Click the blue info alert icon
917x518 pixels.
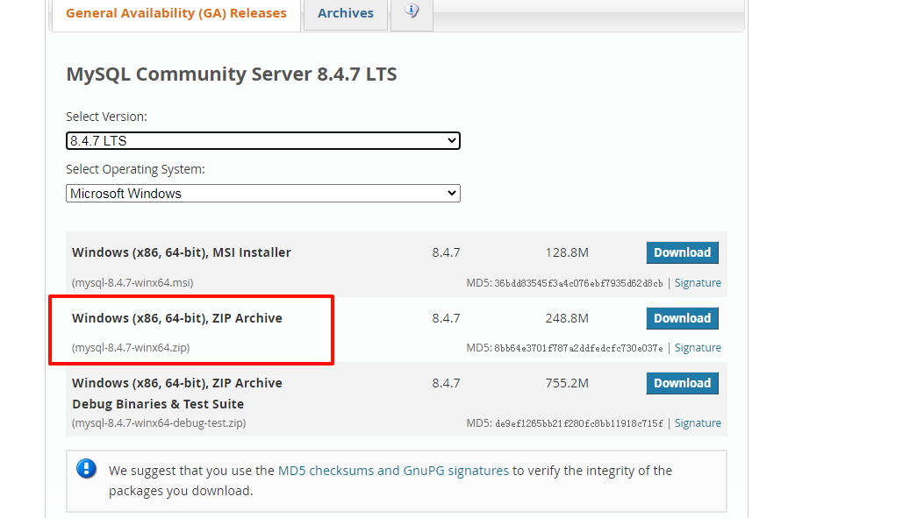87,468
